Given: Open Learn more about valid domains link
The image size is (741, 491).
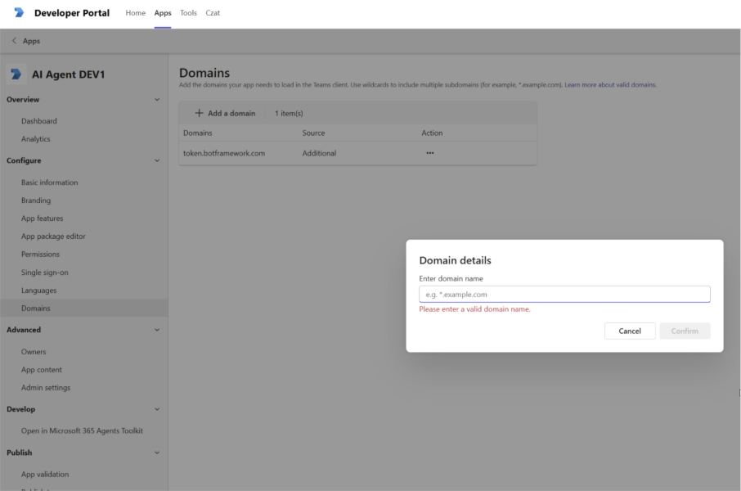Looking at the screenshot, I should tap(610, 85).
